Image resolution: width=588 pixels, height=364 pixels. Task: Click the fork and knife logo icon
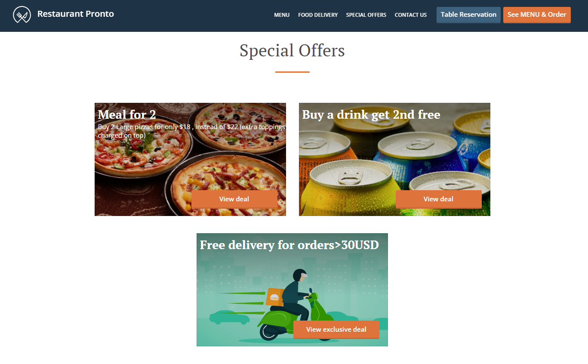(22, 15)
